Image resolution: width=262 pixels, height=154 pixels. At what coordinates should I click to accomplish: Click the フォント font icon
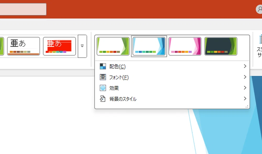click(x=103, y=77)
